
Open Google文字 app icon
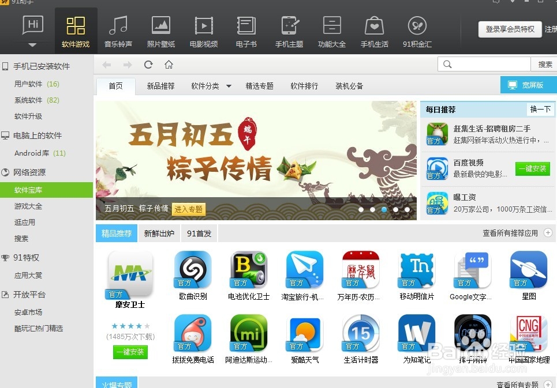pyautogui.click(x=473, y=269)
